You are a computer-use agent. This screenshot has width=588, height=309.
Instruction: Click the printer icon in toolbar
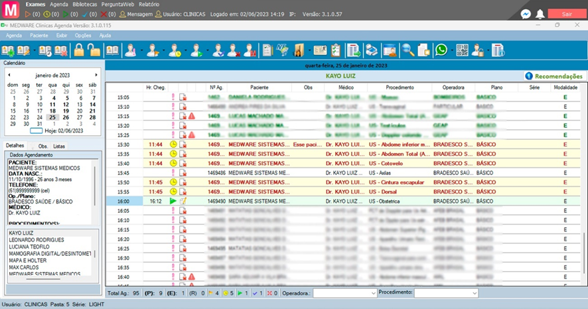tap(372, 50)
